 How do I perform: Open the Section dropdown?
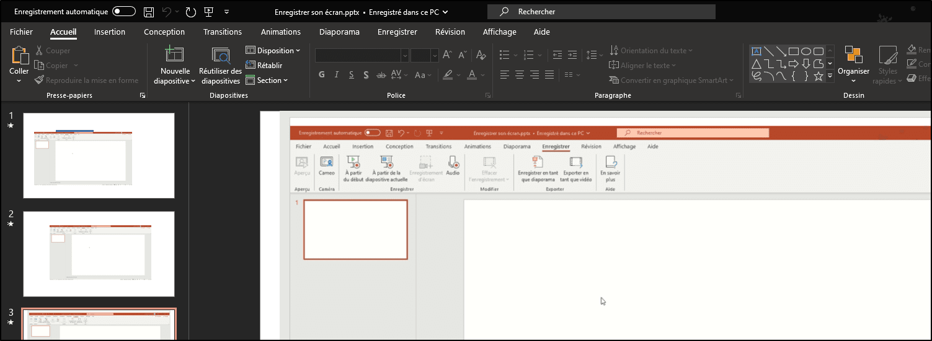(x=267, y=80)
